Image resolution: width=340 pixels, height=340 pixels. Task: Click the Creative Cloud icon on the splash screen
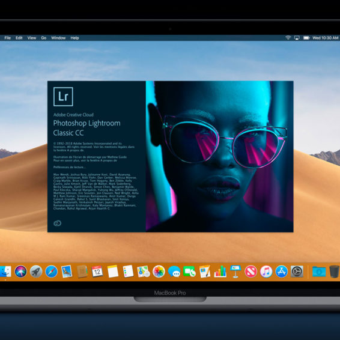coord(58,223)
